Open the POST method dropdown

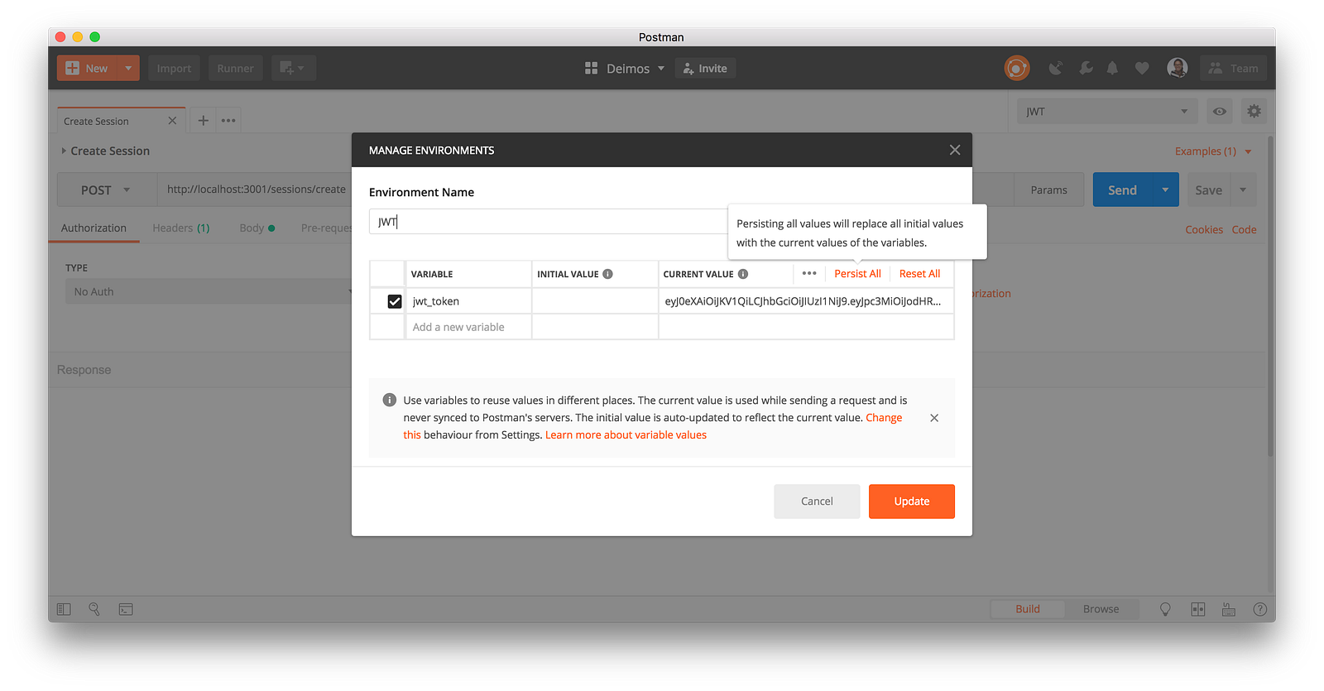107,190
